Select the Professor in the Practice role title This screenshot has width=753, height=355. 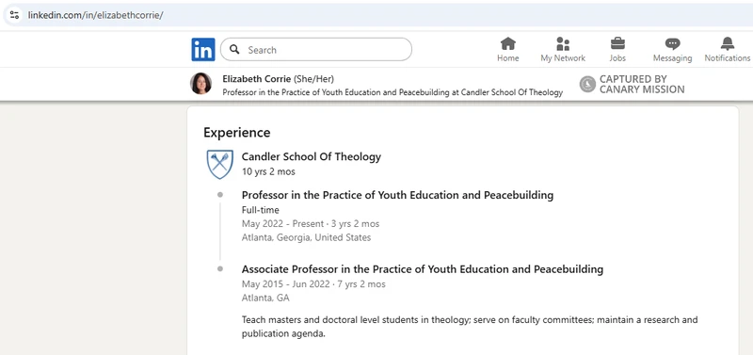(x=397, y=195)
